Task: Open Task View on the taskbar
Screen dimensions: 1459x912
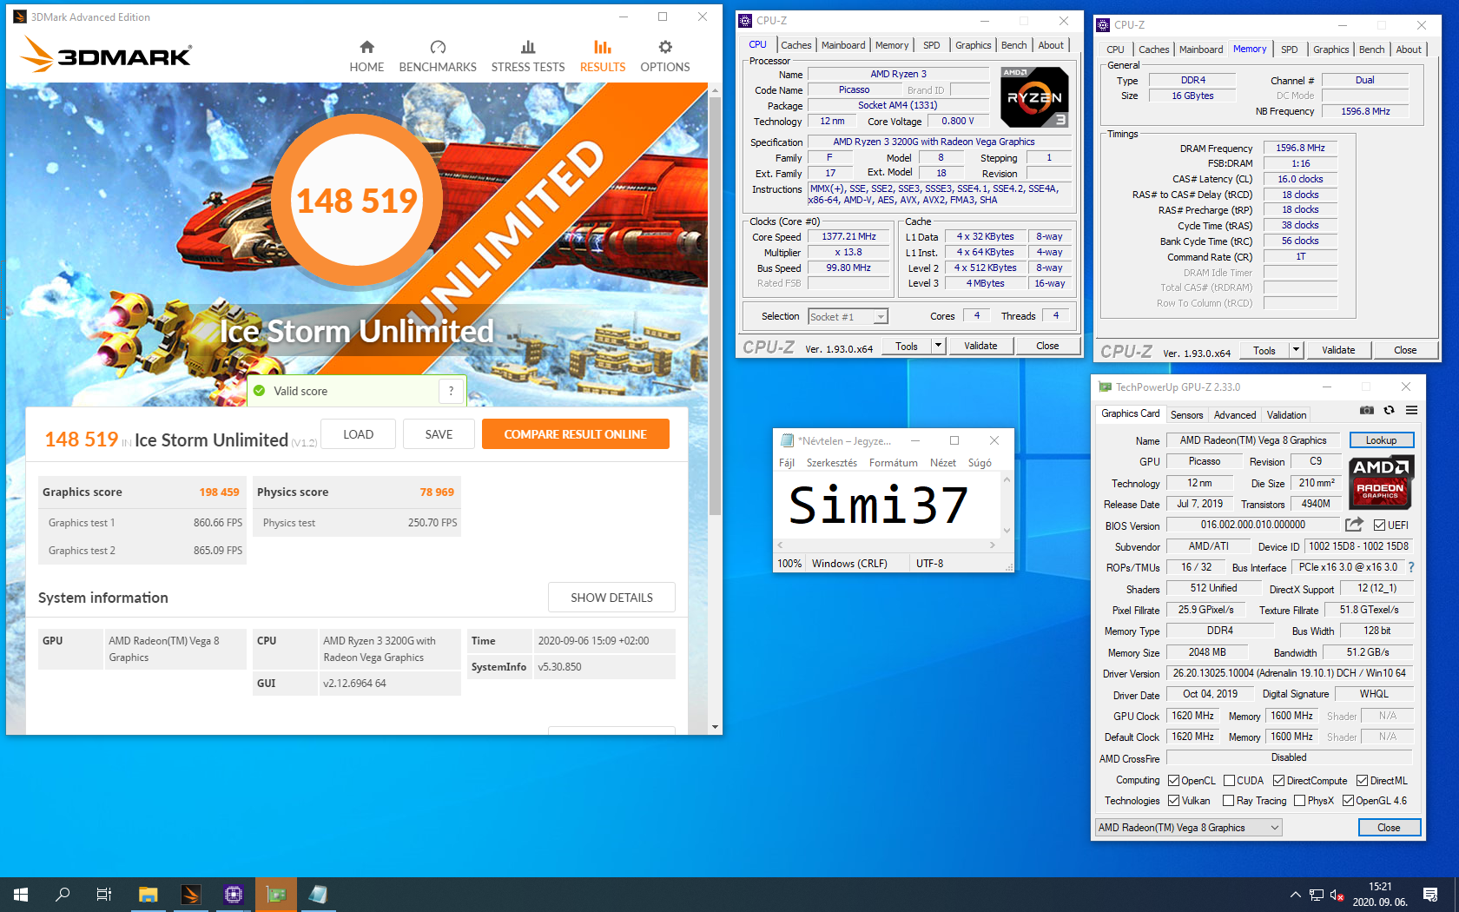Action: pos(104,894)
